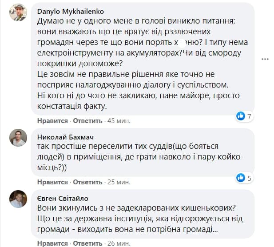Reply to Danylo Mykhailenko's comment via Ответить
The width and height of the screenshot is (274, 247).
coord(87,121)
